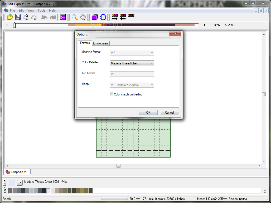Click Cancel in the Options dialog
This screenshot has height=203, width=271.
click(x=169, y=112)
